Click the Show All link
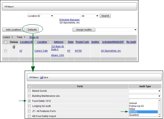This screenshot has height=119, width=164. 34,37
